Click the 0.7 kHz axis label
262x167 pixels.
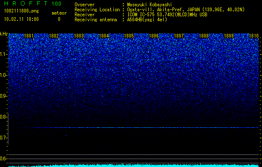(x=3, y=138)
